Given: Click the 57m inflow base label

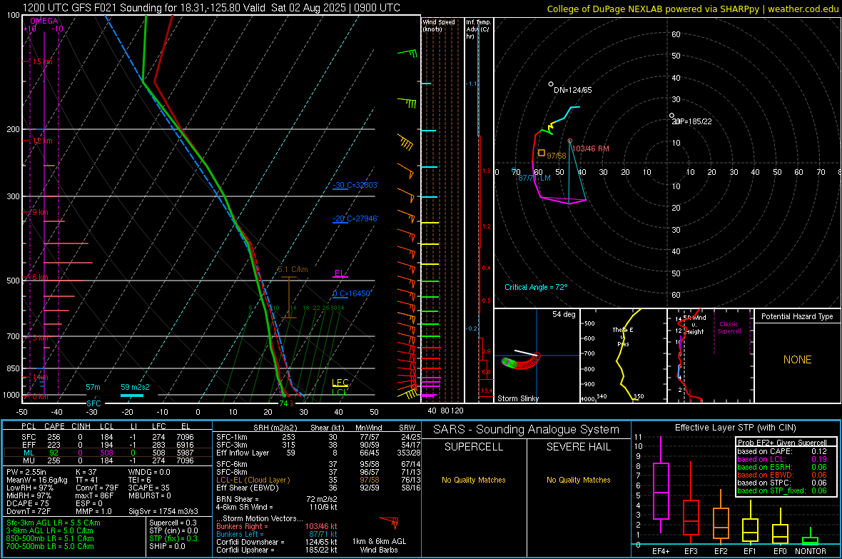Looking at the screenshot, I should tap(93, 387).
